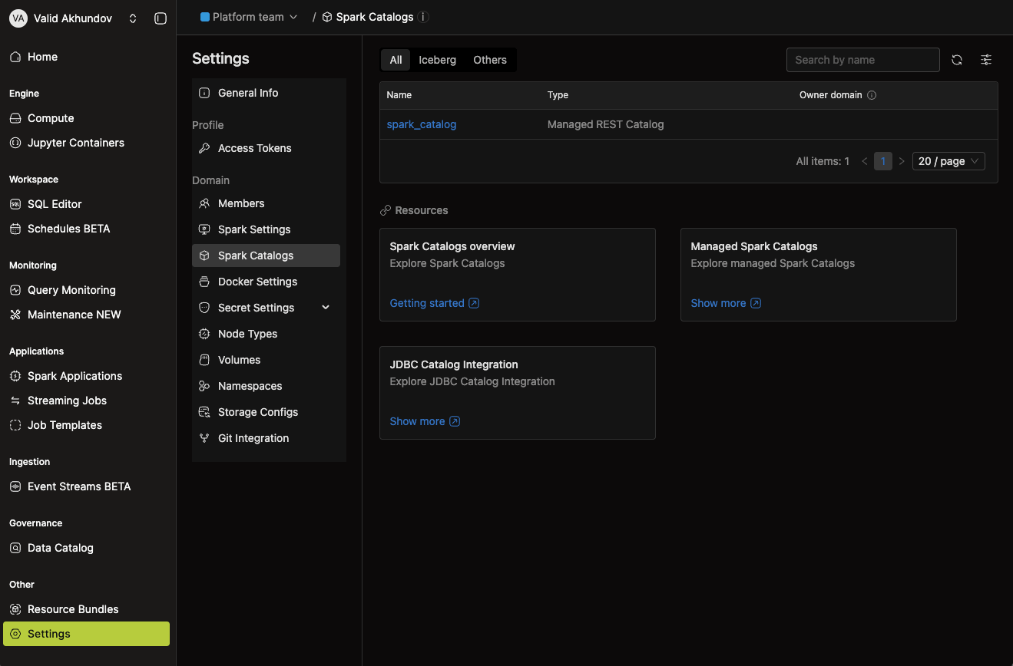Viewport: 1013px width, 666px height.
Task: Select the All filter tab
Action: (396, 60)
